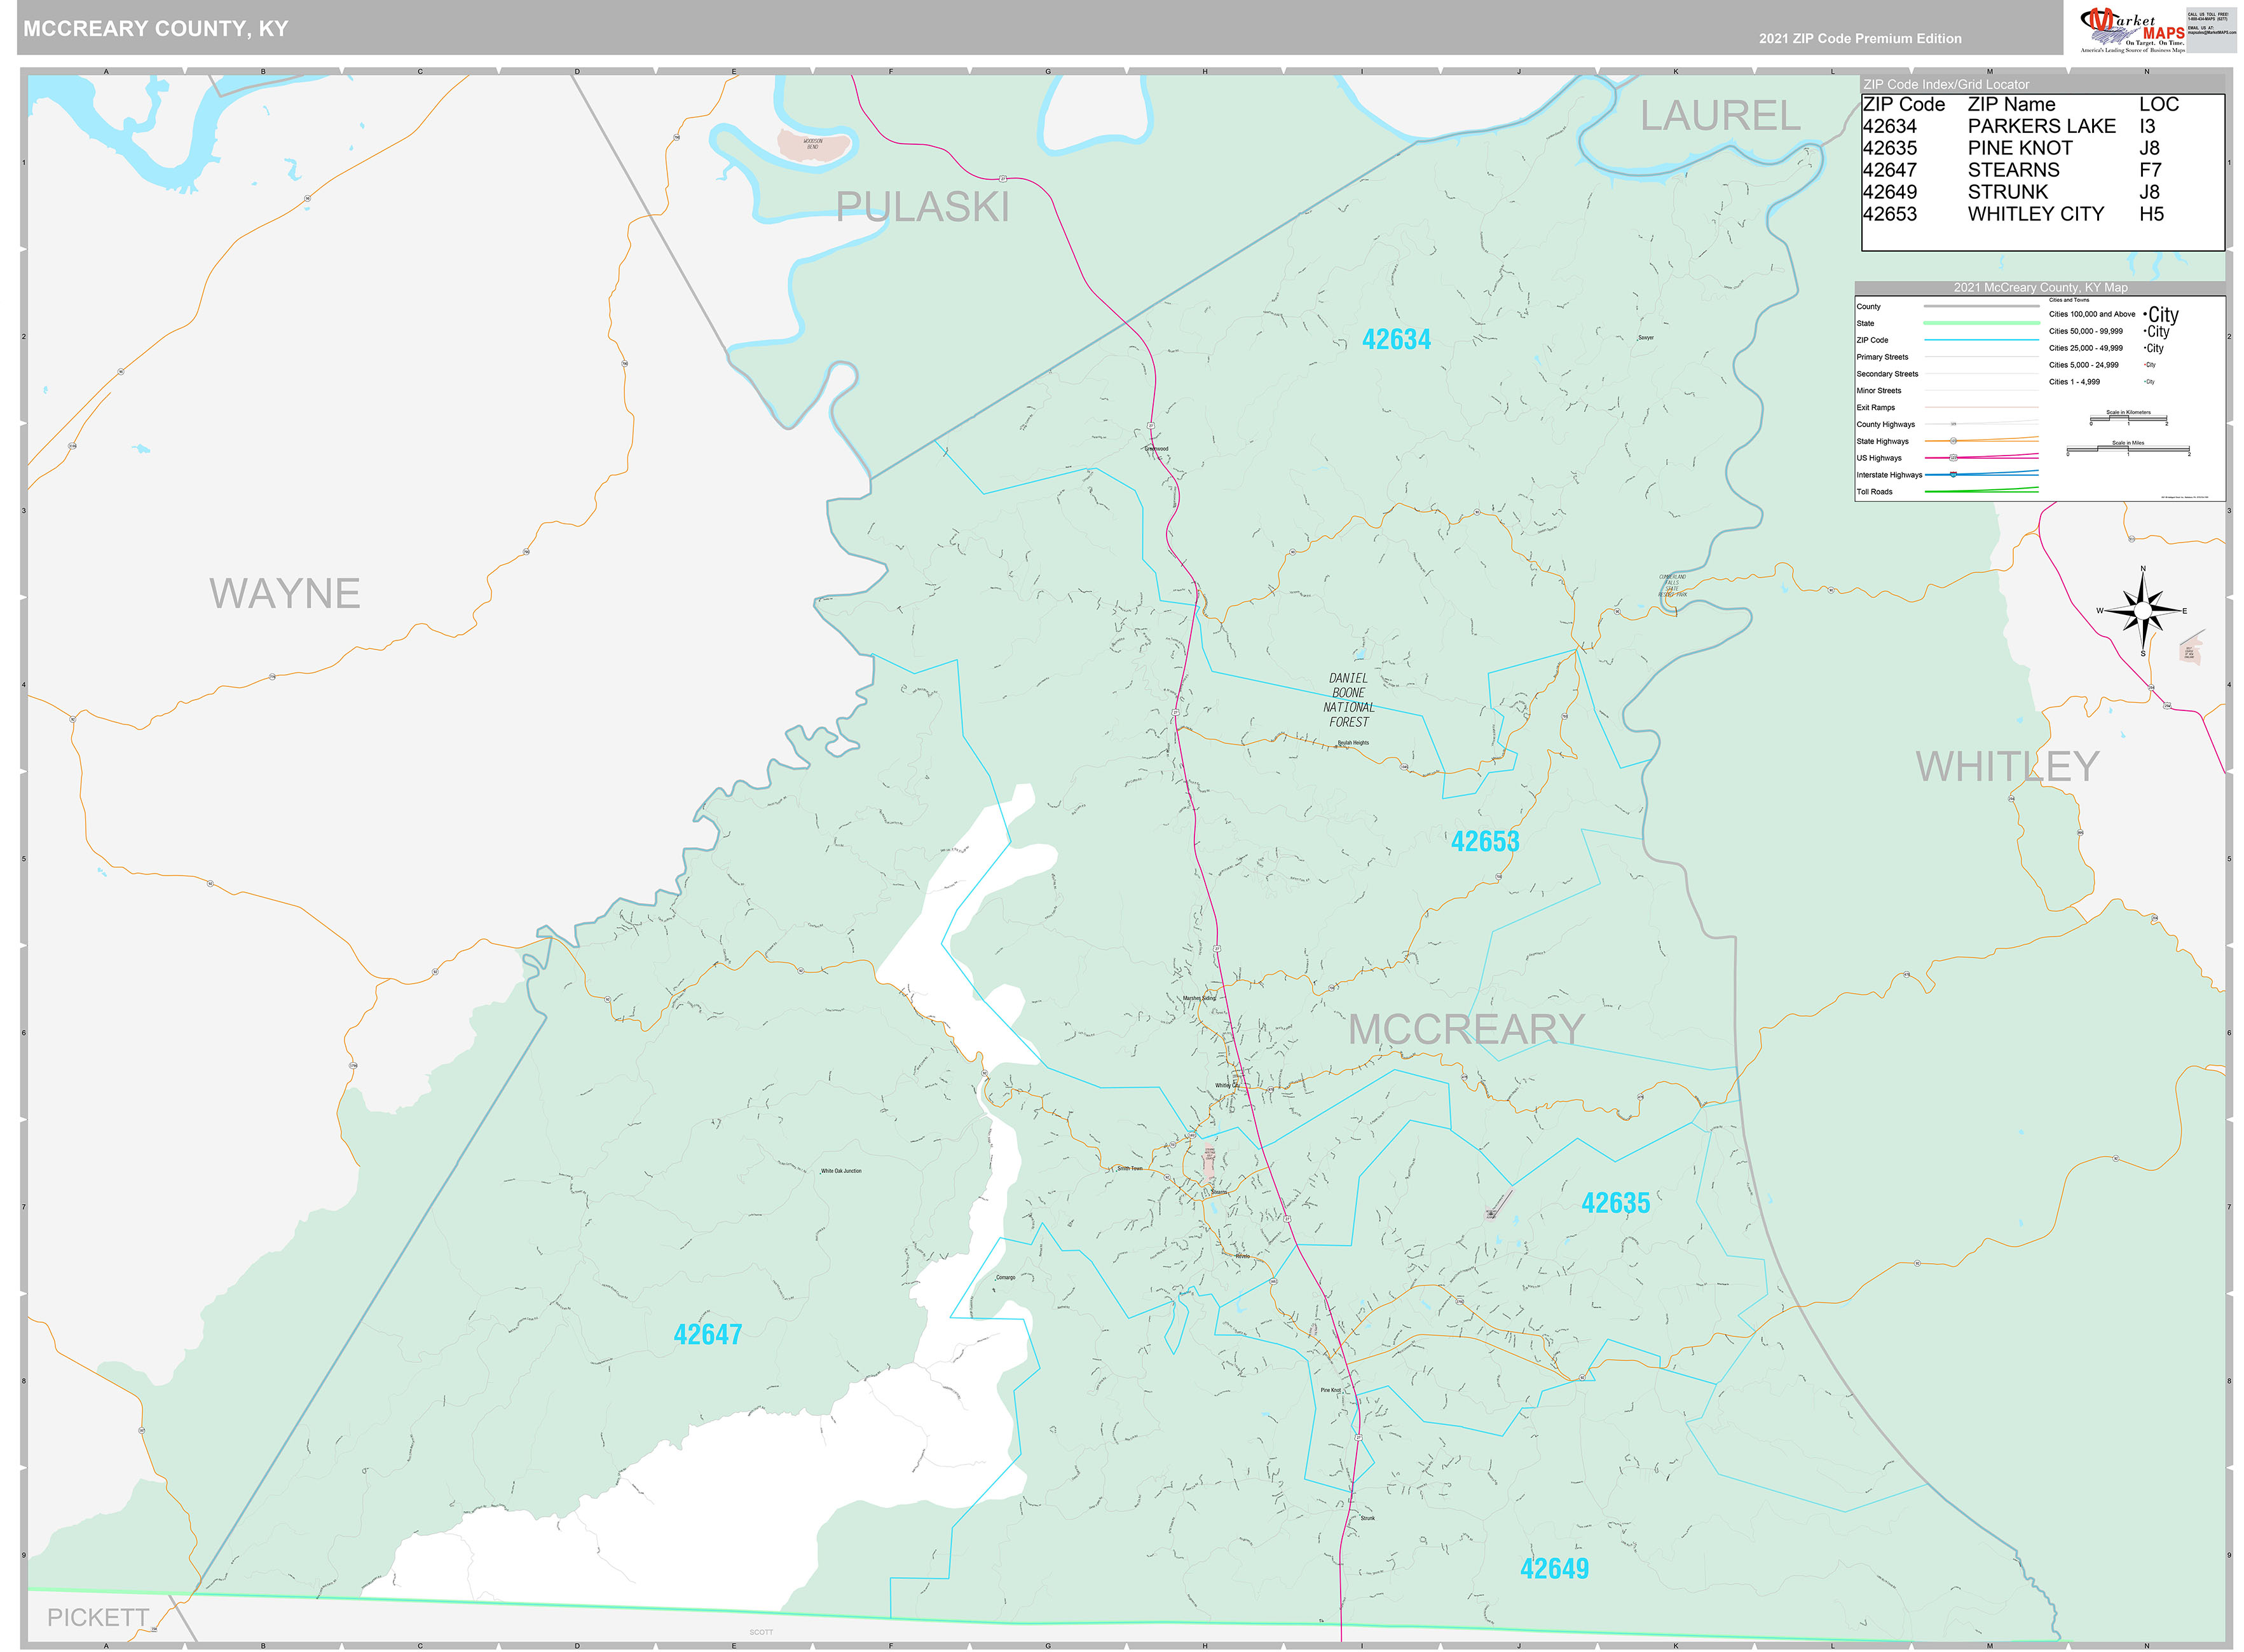2244x1652 pixels.
Task: Expand the 2021 McCreary County, KY Map legend header
Action: click(2041, 288)
